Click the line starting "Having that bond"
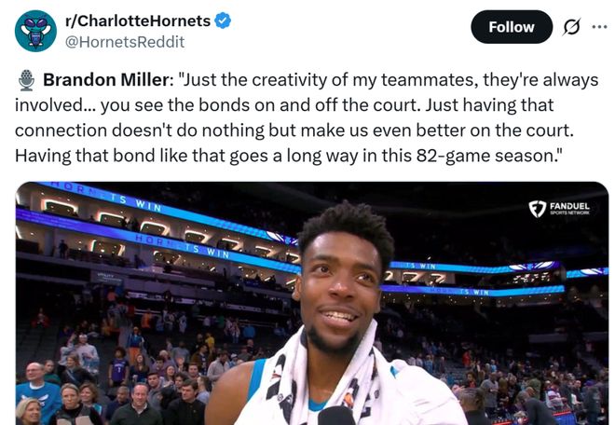 289,156
